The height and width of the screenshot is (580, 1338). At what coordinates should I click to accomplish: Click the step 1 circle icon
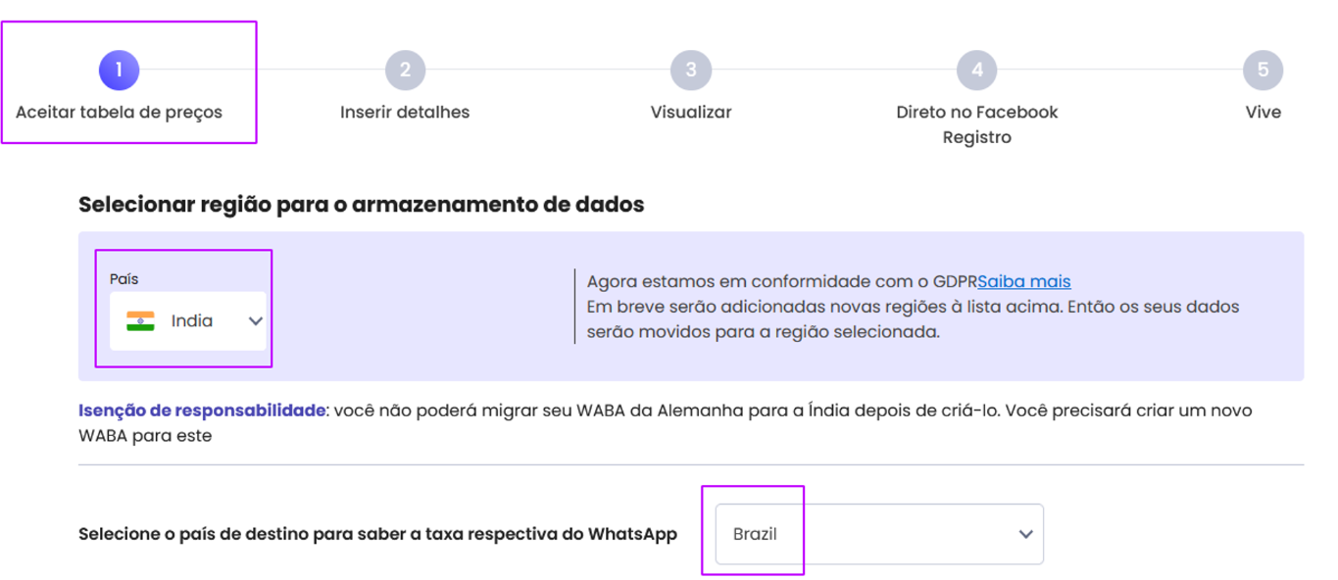(119, 70)
